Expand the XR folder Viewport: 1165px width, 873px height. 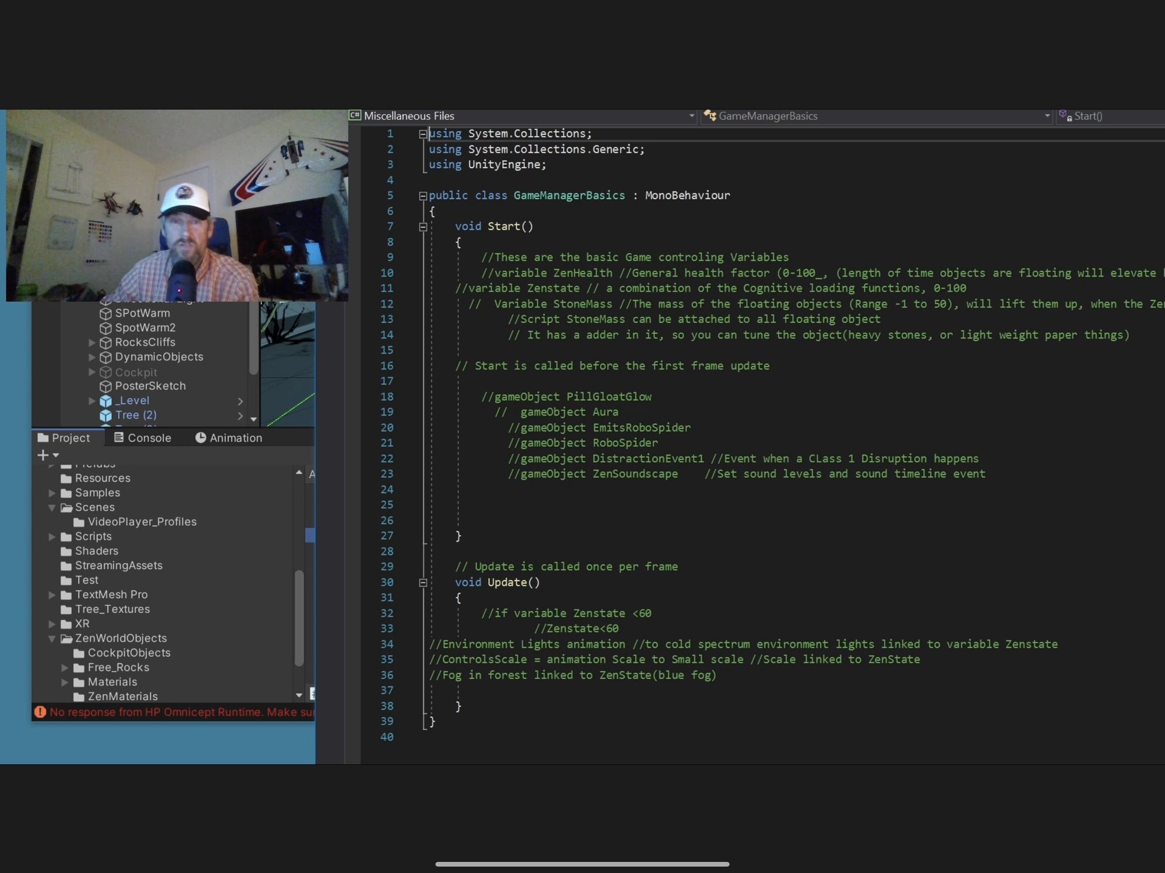52,624
